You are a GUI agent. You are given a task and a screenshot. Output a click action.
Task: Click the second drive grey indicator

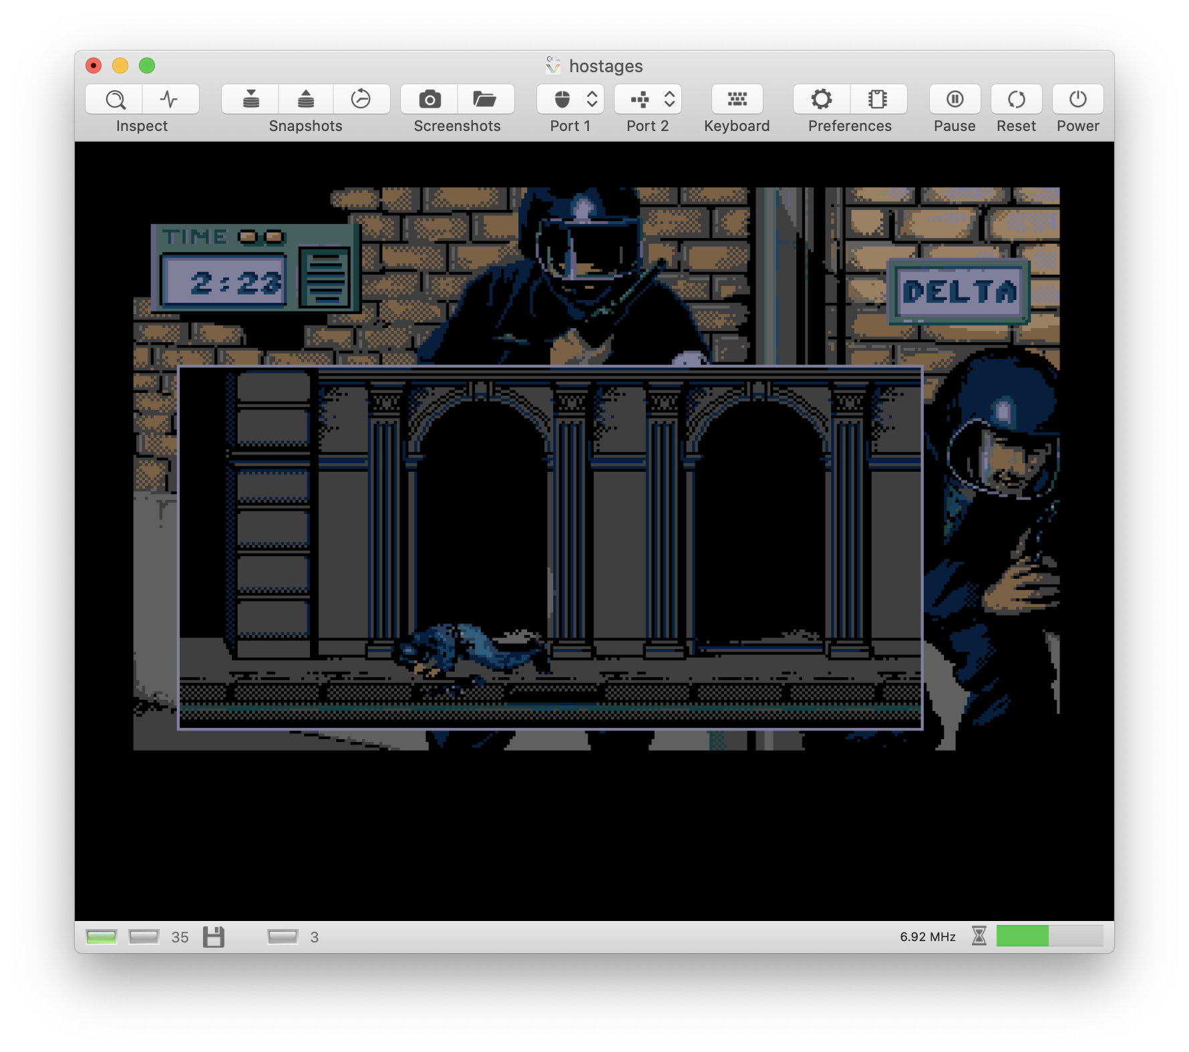(x=283, y=937)
